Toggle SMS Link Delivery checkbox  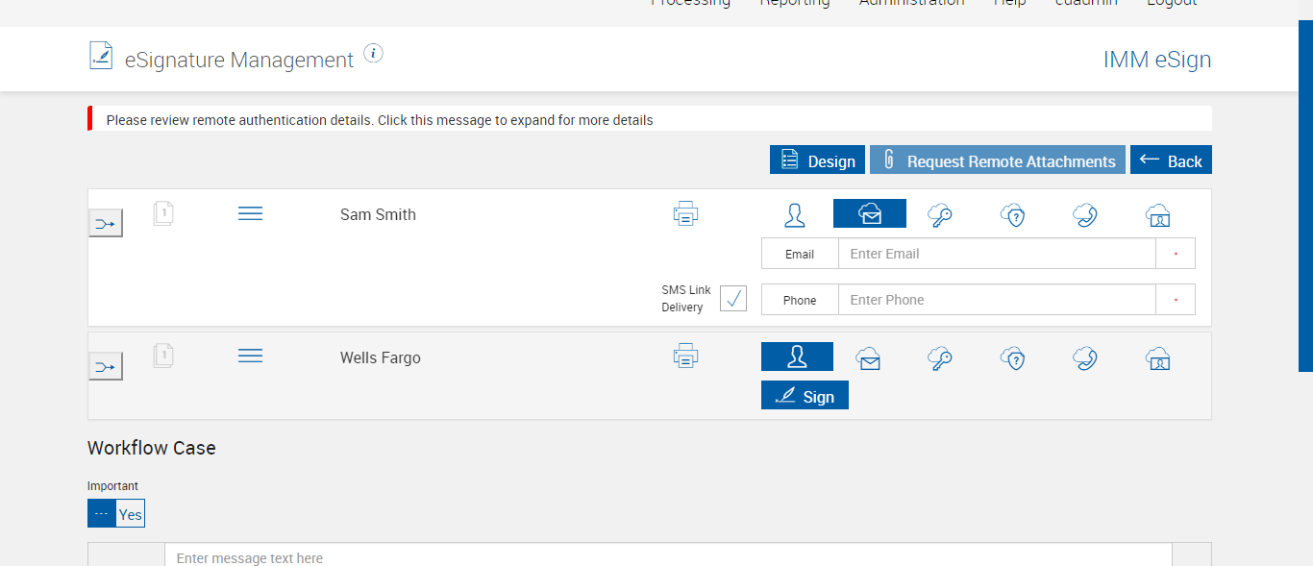tap(733, 299)
